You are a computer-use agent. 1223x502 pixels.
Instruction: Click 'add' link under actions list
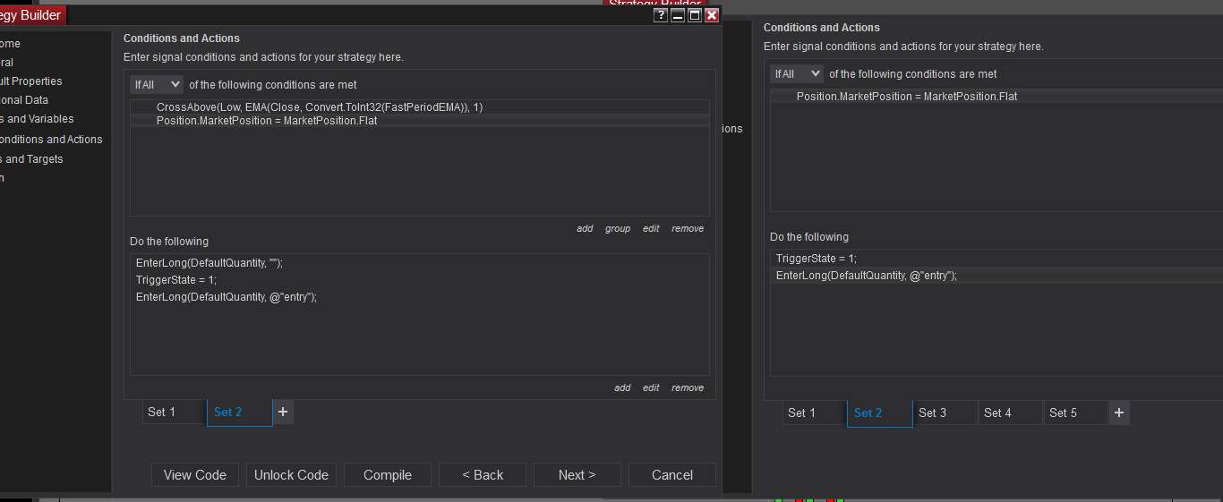pyautogui.click(x=622, y=388)
